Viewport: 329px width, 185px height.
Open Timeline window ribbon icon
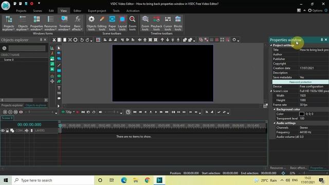pos(64,20)
